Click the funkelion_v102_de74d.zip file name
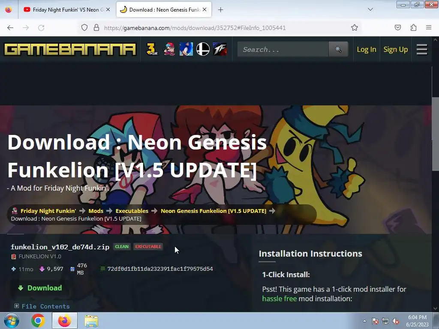 60,247
